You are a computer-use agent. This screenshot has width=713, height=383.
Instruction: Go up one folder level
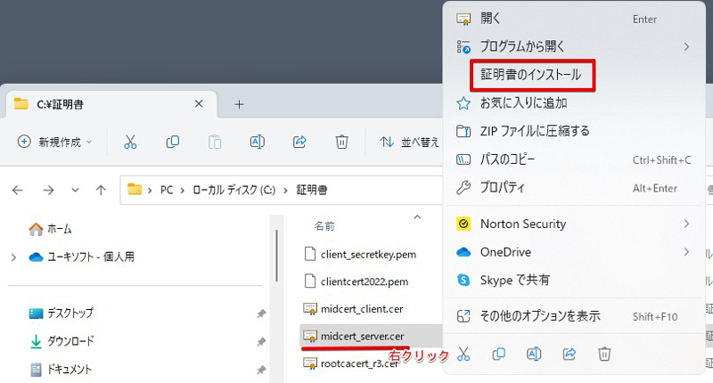(x=101, y=190)
